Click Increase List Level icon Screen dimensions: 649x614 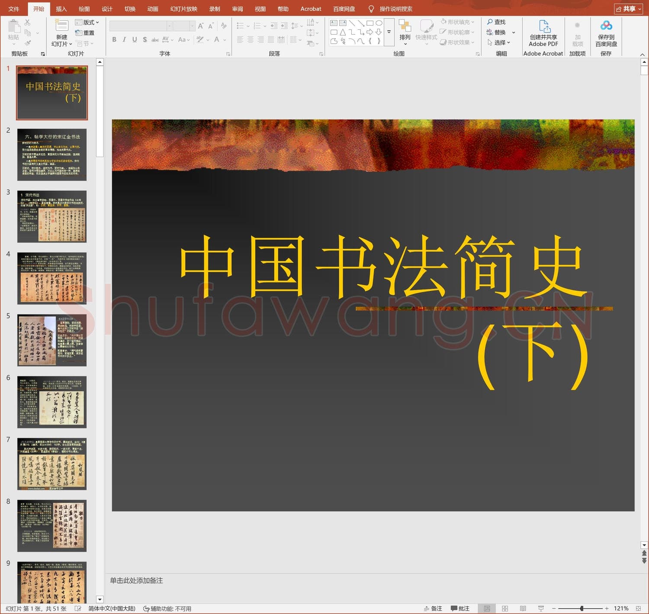[284, 26]
